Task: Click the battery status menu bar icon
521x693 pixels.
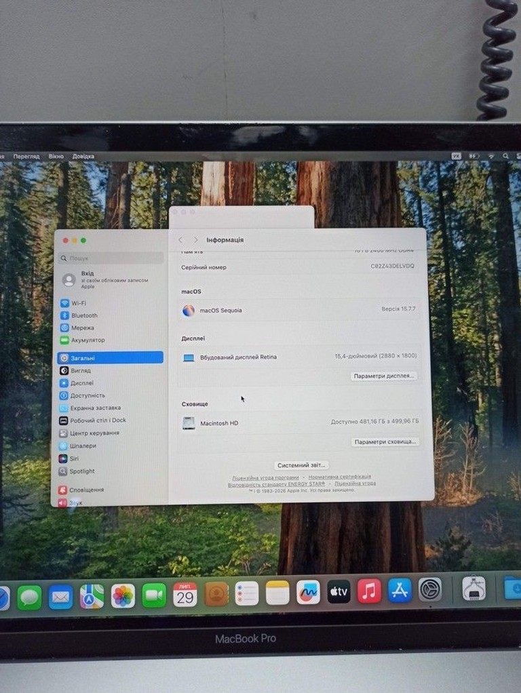Action: coord(474,156)
